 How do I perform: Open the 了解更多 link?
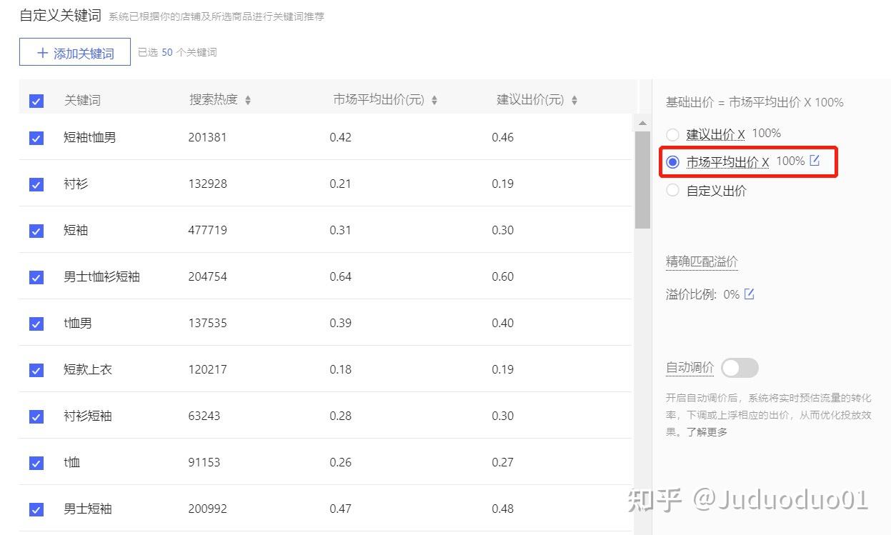[707, 431]
